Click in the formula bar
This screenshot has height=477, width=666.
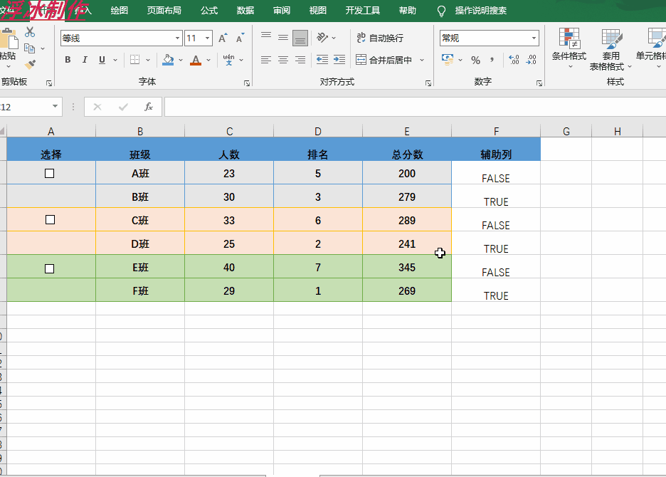point(415,107)
